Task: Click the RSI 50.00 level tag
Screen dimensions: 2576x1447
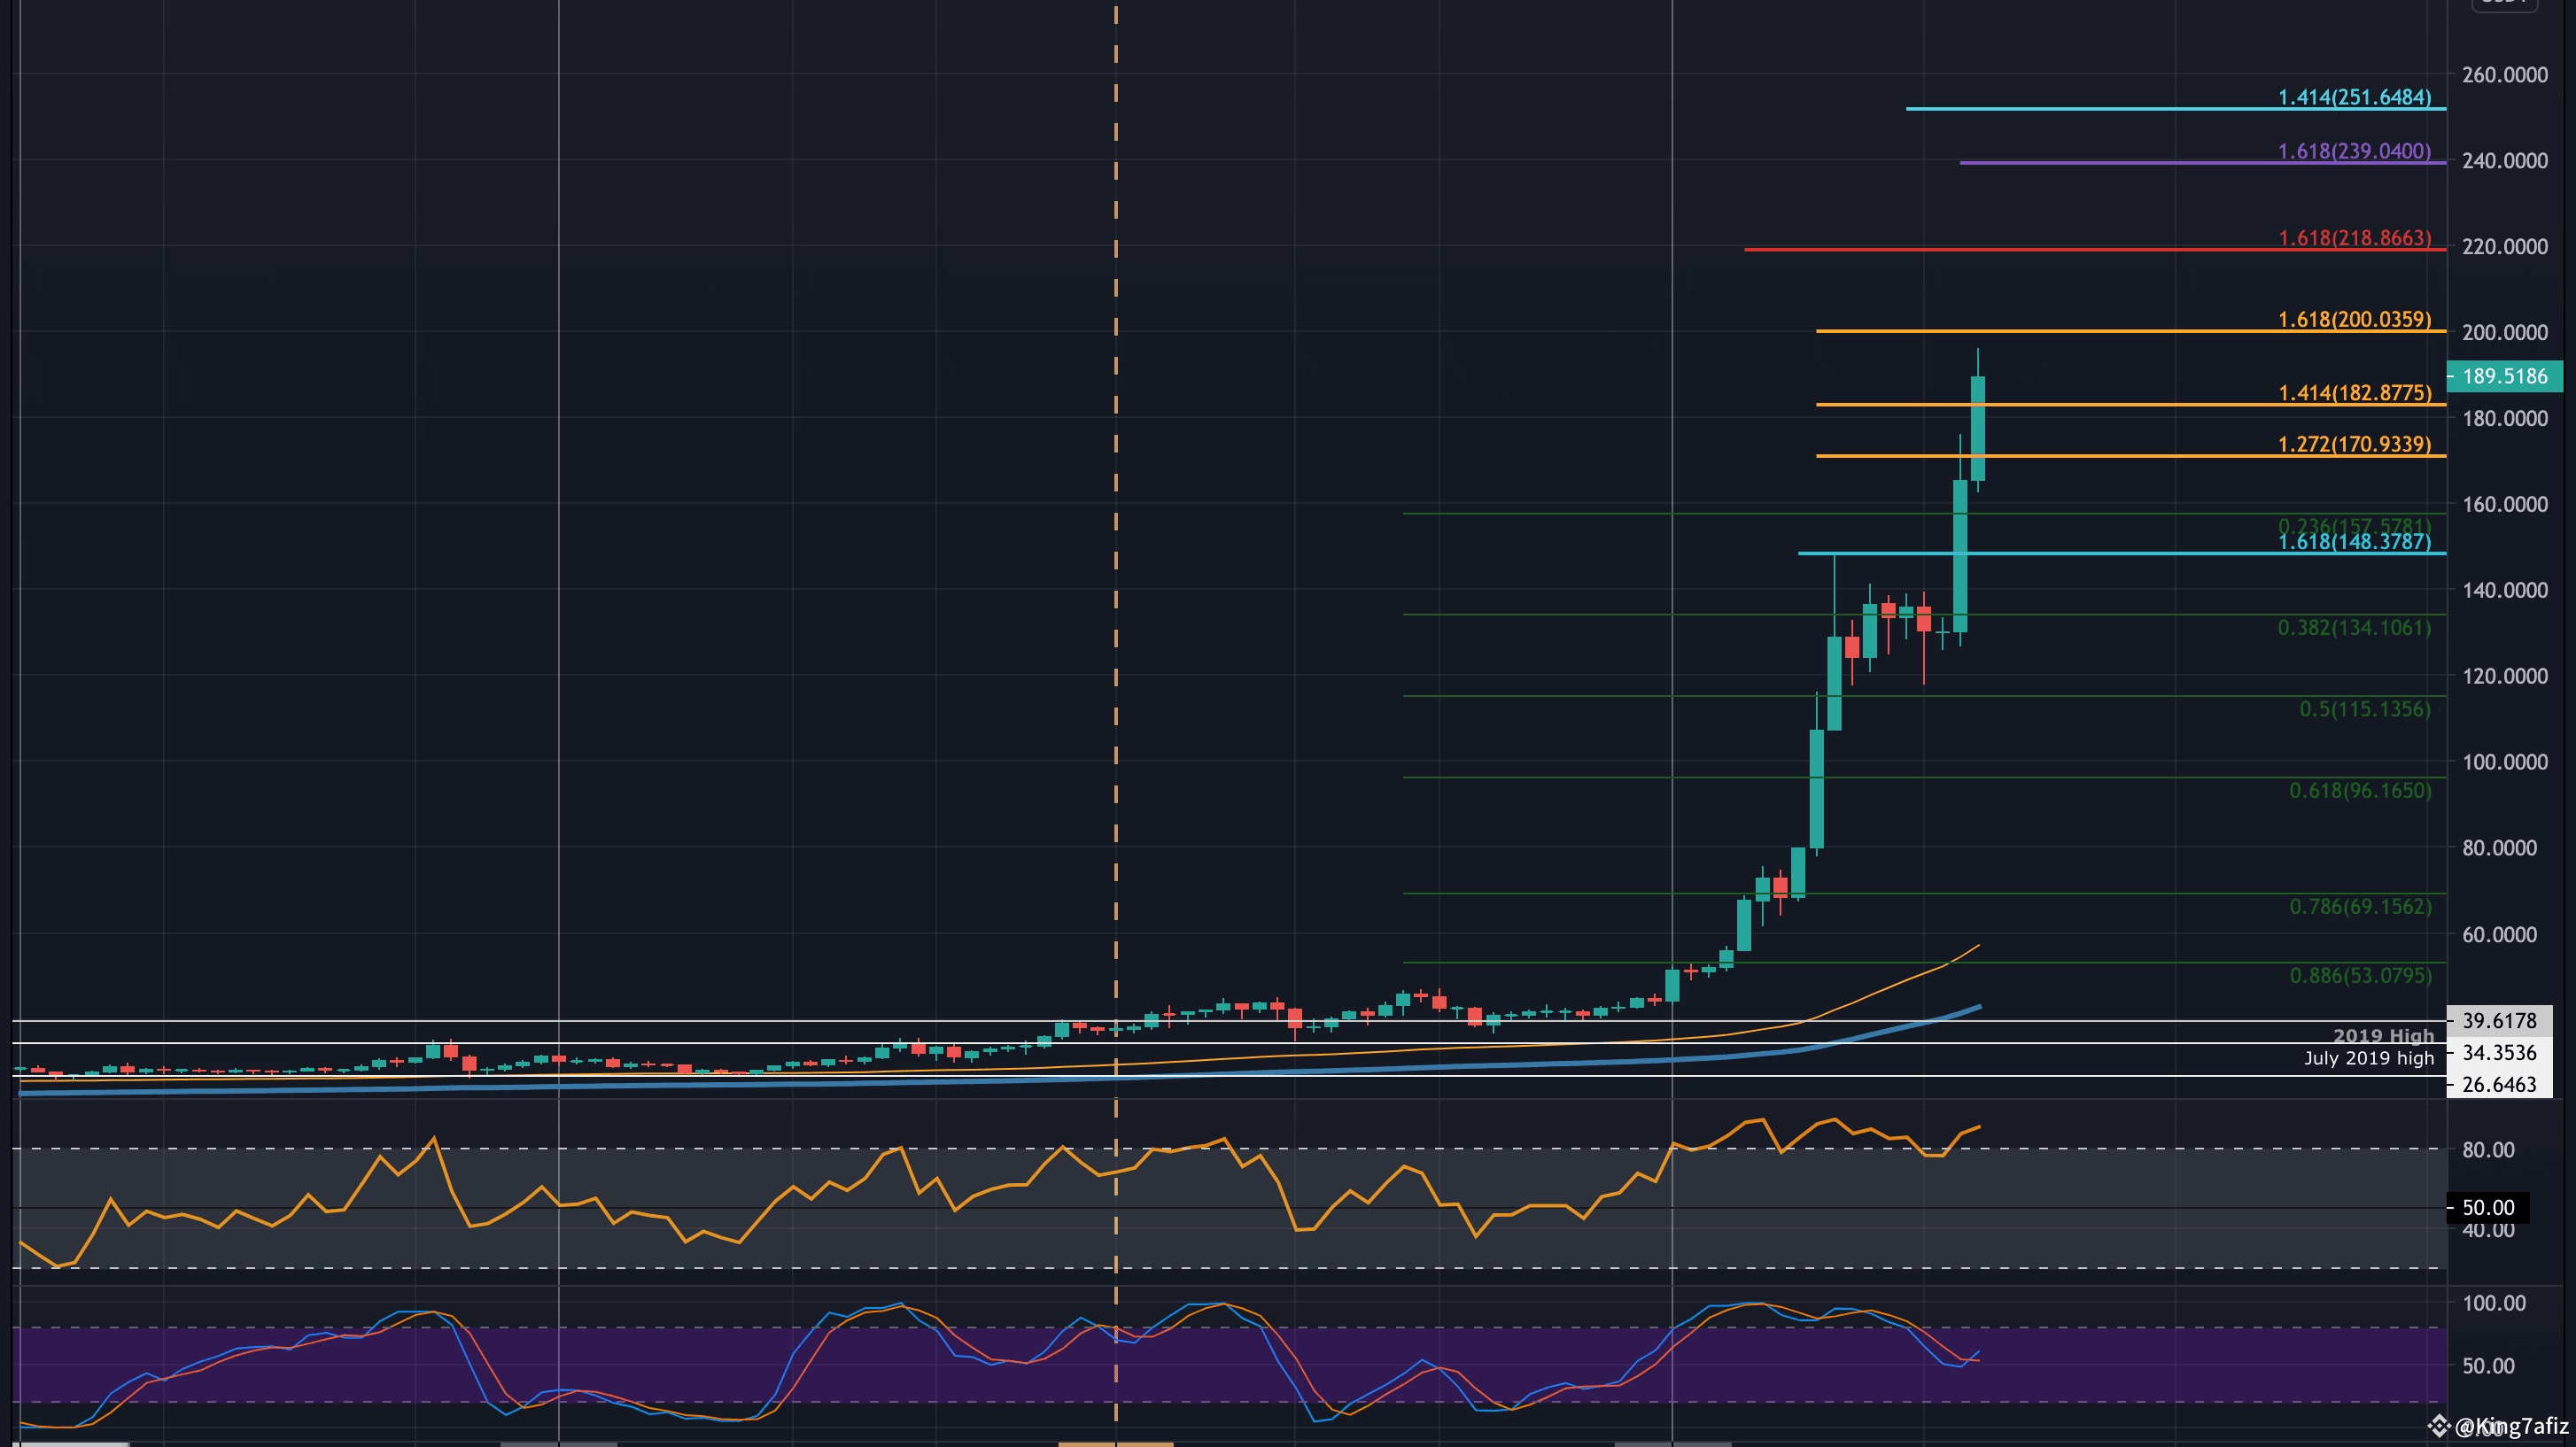Action: pyautogui.click(x=2487, y=1208)
